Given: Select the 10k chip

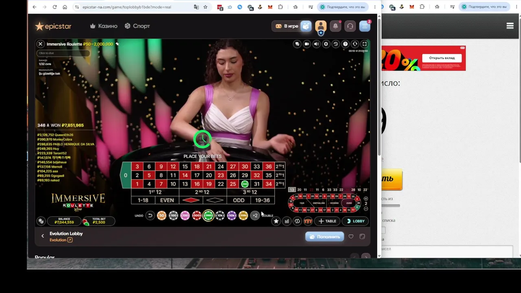Looking at the screenshot, I should pos(220,216).
